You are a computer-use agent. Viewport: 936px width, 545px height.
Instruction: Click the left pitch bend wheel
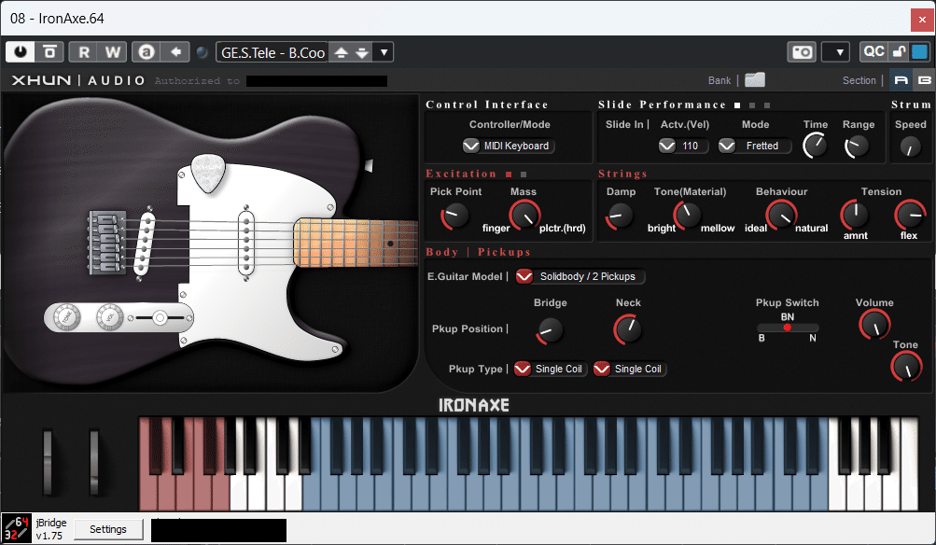click(x=48, y=464)
